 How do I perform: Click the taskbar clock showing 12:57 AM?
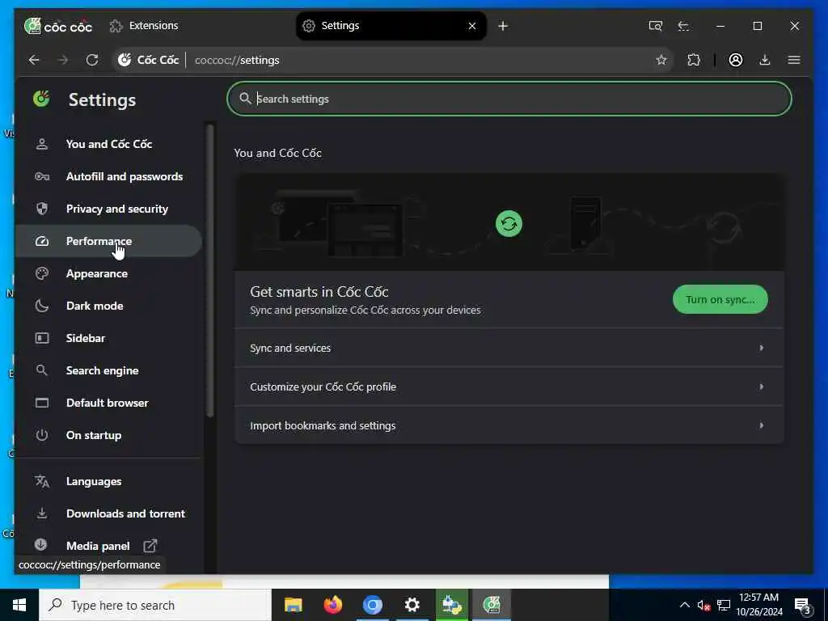(759, 605)
